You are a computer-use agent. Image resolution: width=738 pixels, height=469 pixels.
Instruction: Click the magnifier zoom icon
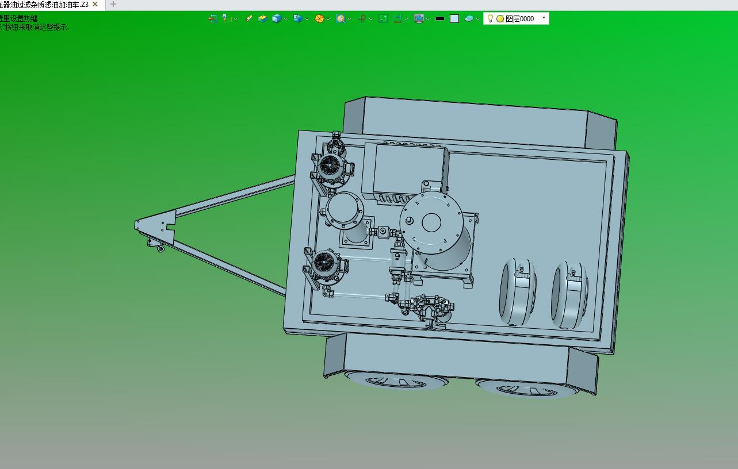pos(341,18)
